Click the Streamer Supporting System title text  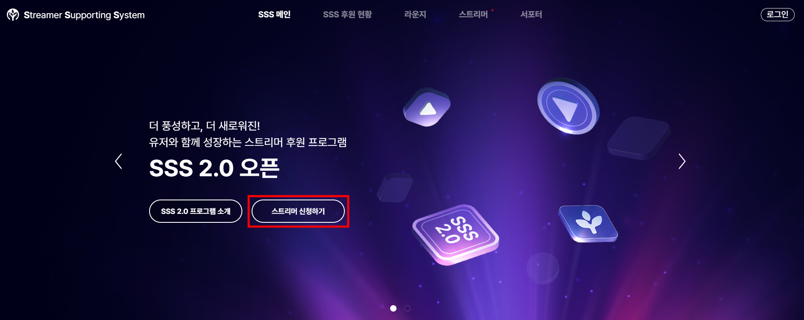84,15
